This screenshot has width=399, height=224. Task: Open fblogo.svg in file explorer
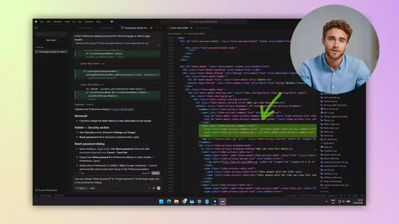[329, 120]
